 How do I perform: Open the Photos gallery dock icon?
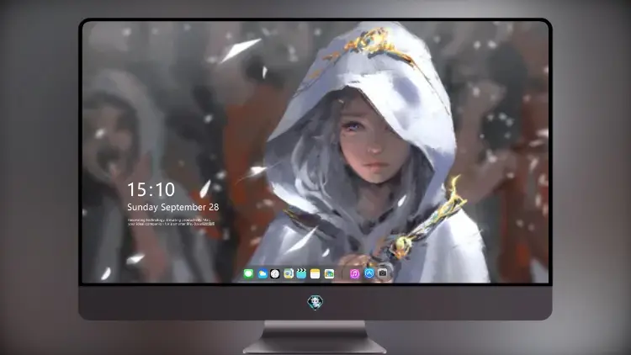coord(329,273)
